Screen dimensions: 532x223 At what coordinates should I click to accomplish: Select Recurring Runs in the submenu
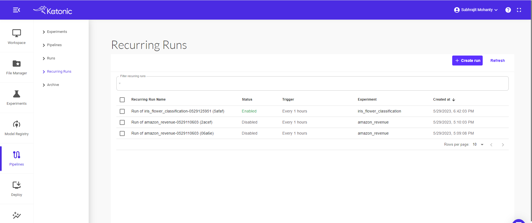(59, 72)
